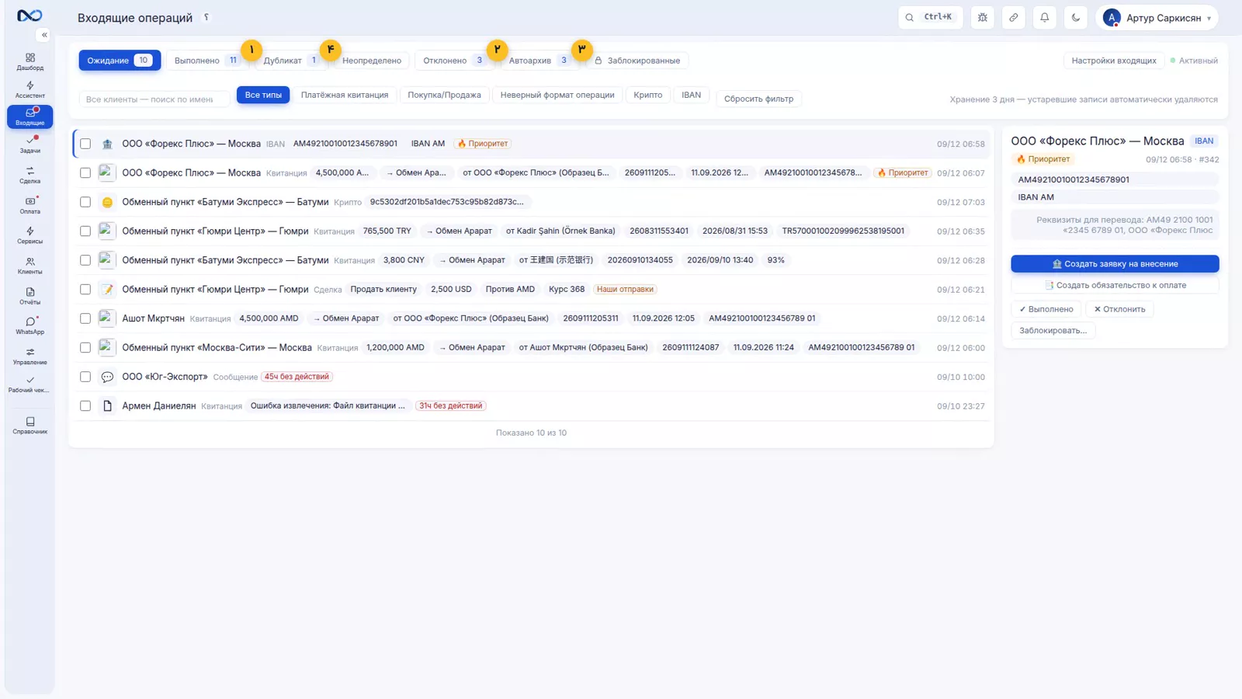Click the link icon in header
This screenshot has height=699, width=1242.
click(1014, 17)
